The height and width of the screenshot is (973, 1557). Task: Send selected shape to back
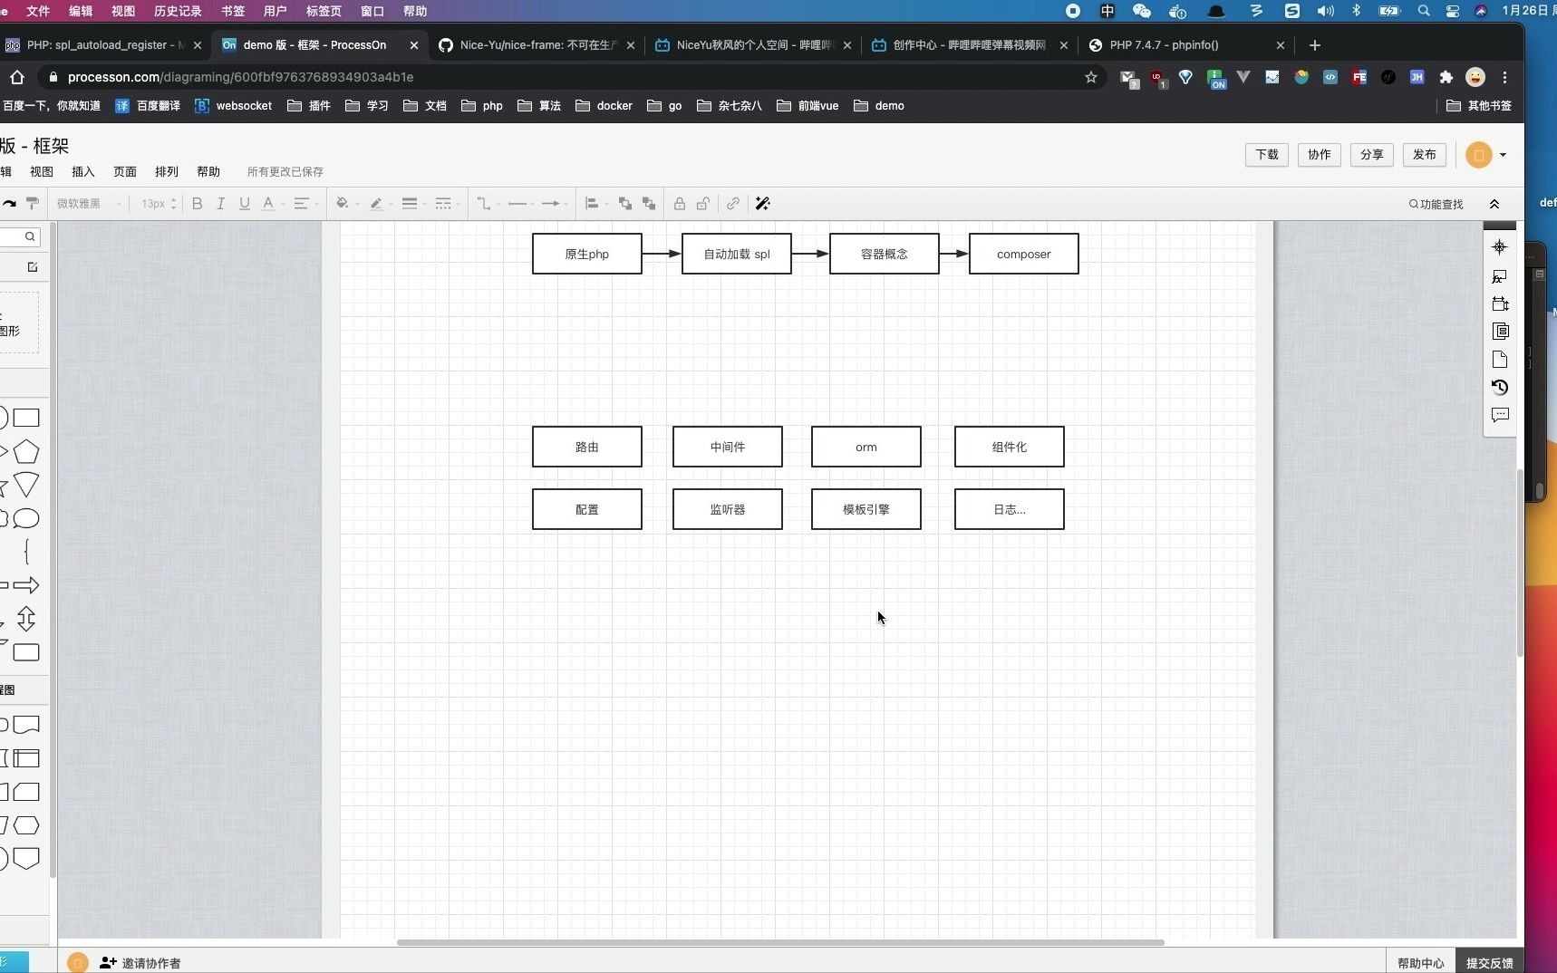649,204
